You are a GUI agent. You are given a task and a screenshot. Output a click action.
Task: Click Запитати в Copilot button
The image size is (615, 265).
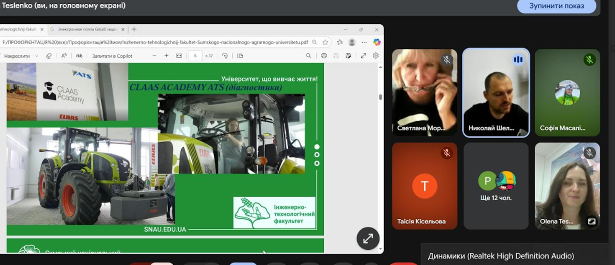[112, 56]
